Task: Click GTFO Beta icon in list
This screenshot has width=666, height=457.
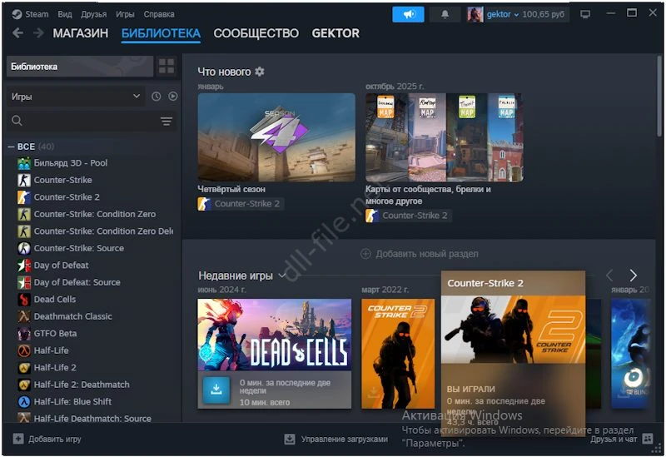Action: pyautogui.click(x=24, y=334)
